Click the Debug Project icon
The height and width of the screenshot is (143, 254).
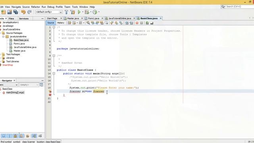tap(87, 12)
